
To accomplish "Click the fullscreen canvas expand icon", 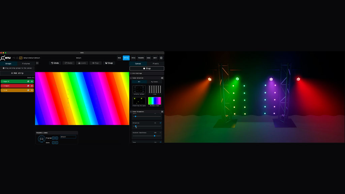I will pyautogui.click(x=37, y=63).
